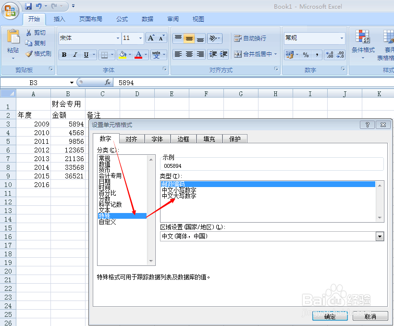Click the Paste clipboard icon
The width and height of the screenshot is (394, 326).
coord(13,37)
